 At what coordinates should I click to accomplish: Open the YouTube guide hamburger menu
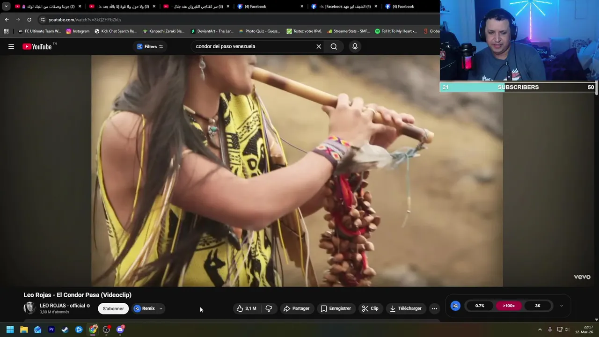tap(11, 46)
